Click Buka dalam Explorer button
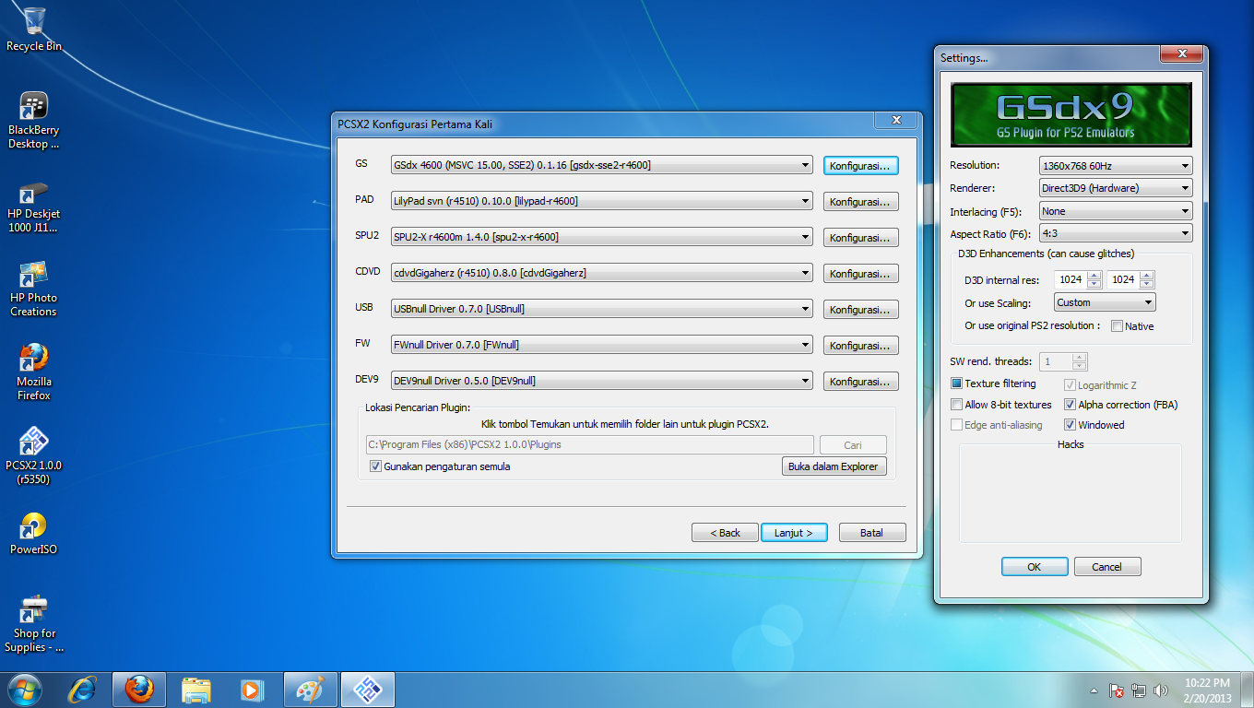The image size is (1254, 708). click(x=834, y=466)
